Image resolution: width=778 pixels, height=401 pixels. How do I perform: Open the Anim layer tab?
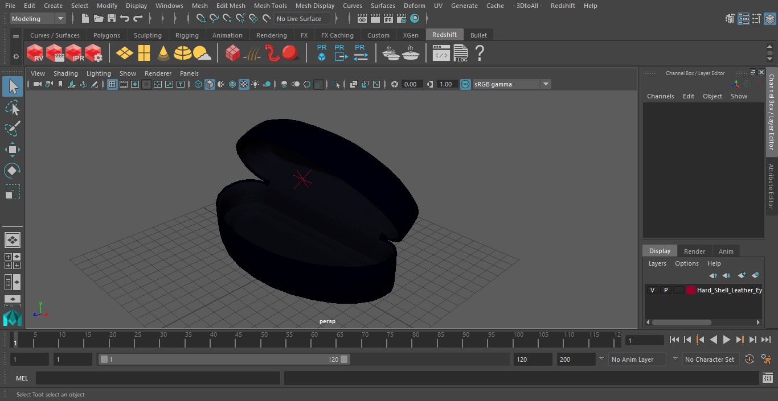726,251
